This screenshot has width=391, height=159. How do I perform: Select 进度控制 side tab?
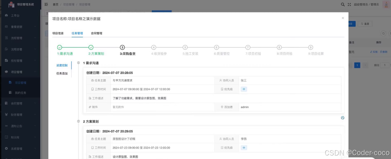[x=62, y=65]
